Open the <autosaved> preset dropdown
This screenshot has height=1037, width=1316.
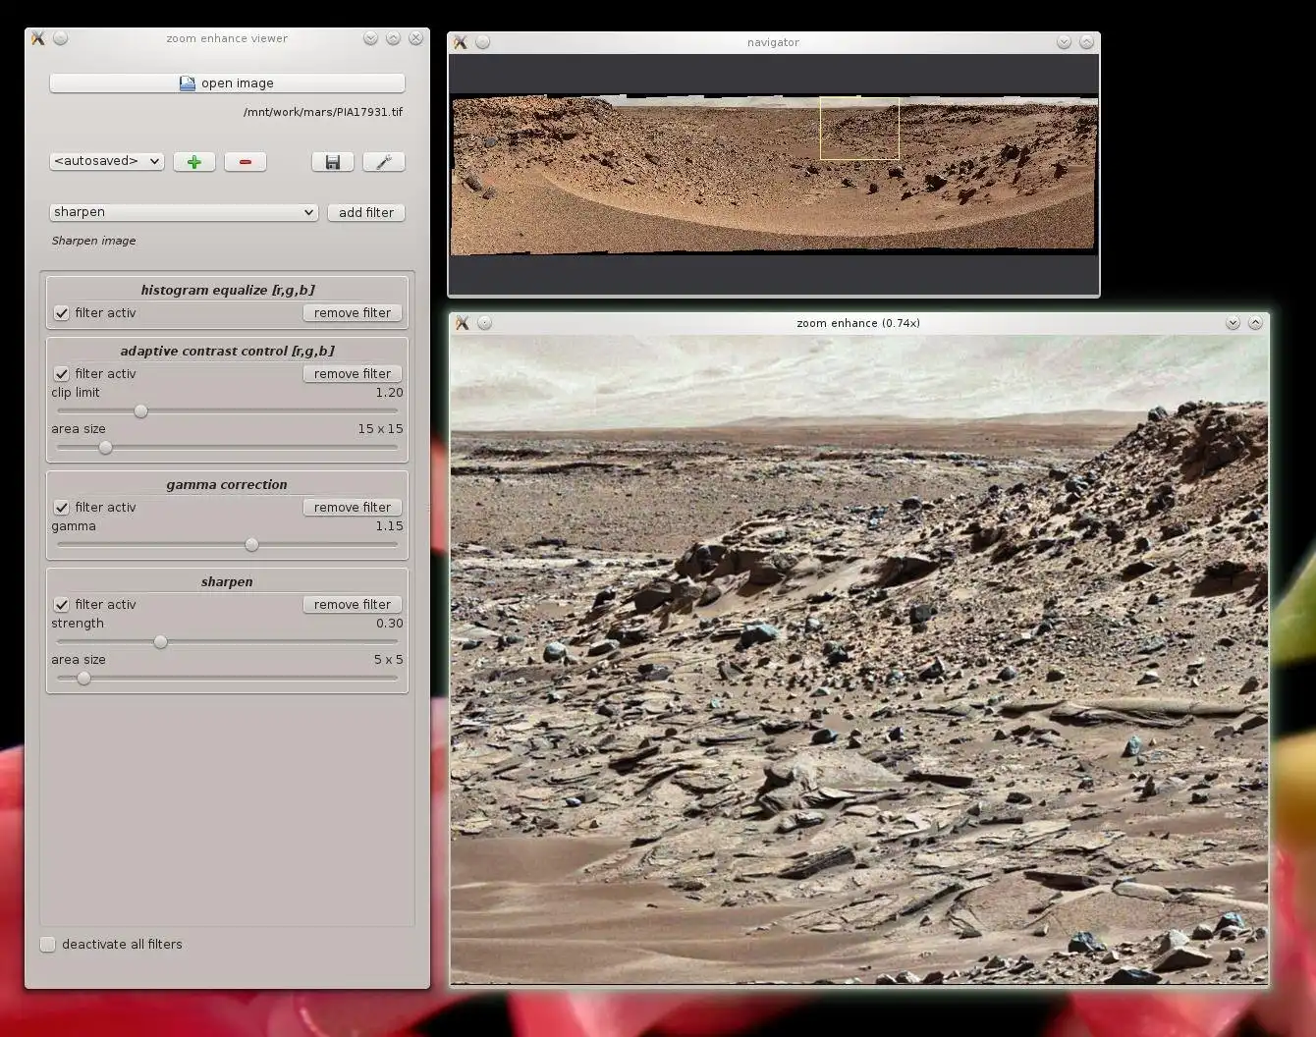point(107,161)
